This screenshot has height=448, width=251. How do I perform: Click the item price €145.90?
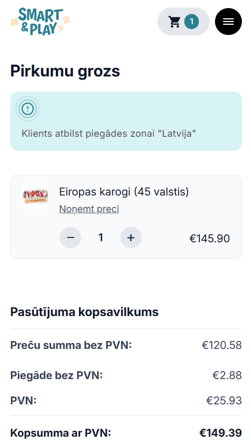coord(210,239)
